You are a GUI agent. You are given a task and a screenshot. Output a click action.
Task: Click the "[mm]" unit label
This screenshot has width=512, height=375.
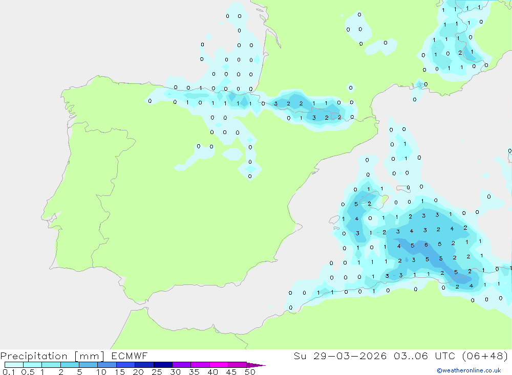click(x=90, y=356)
